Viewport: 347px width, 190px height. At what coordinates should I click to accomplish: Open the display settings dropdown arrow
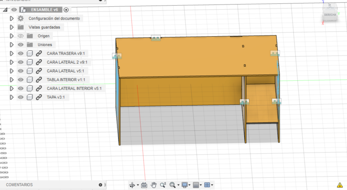point(190,185)
